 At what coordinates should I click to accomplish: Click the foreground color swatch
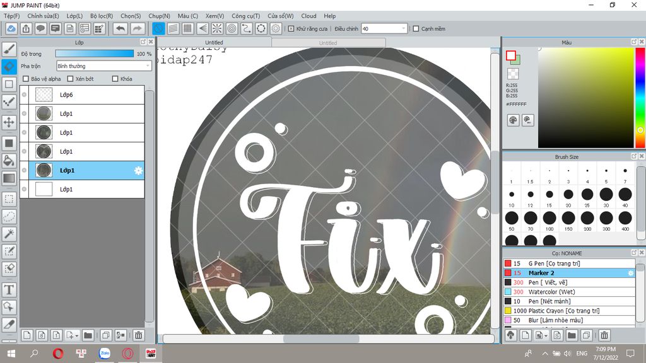(511, 55)
